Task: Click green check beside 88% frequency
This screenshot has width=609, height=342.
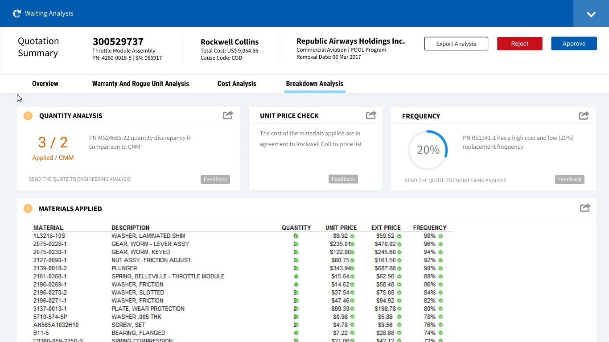Action: point(440,277)
